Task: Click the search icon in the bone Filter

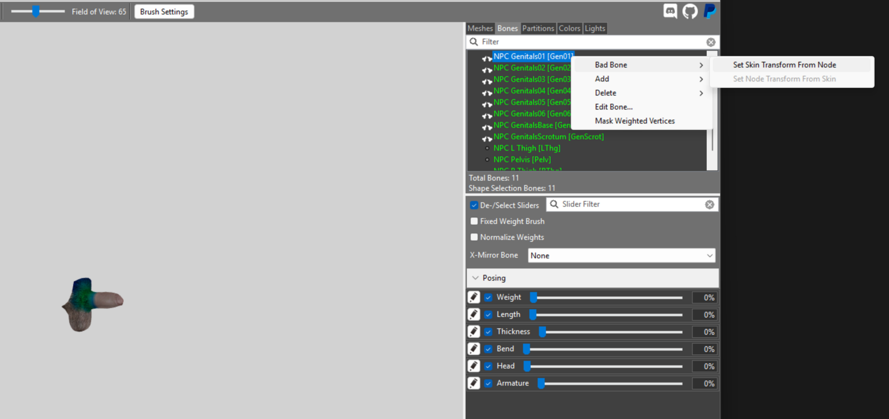Action: coord(474,42)
